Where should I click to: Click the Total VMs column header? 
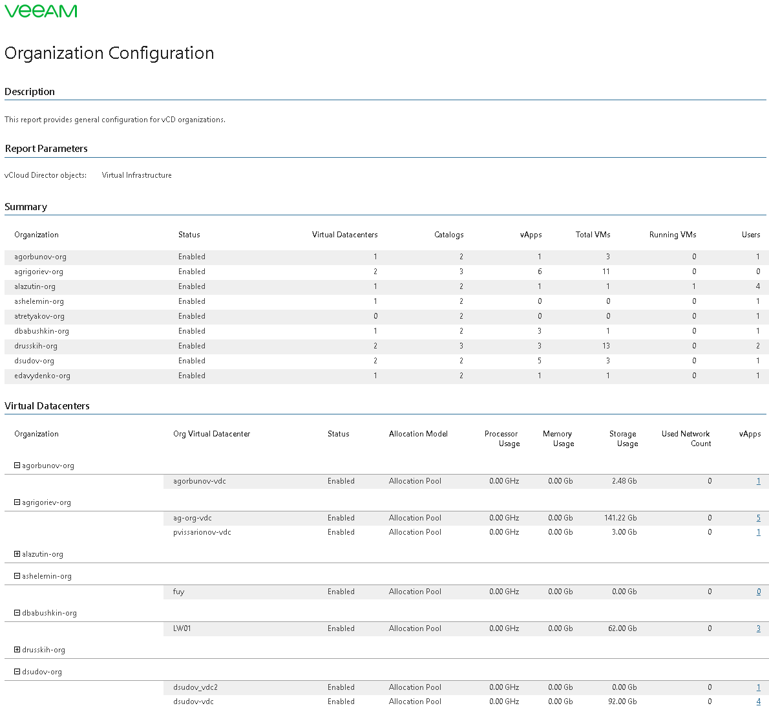point(593,235)
